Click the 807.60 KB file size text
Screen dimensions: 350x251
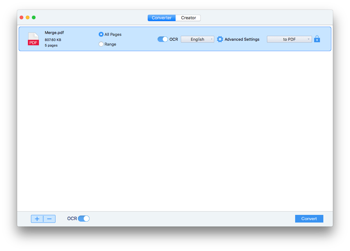point(53,40)
